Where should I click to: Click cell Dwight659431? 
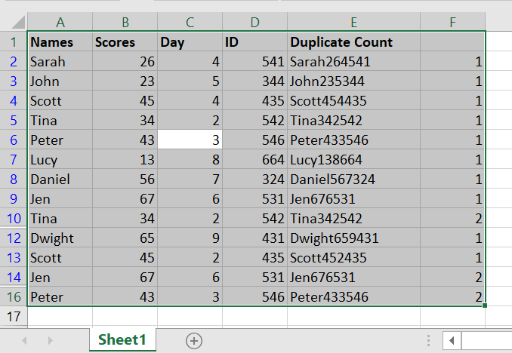353,238
